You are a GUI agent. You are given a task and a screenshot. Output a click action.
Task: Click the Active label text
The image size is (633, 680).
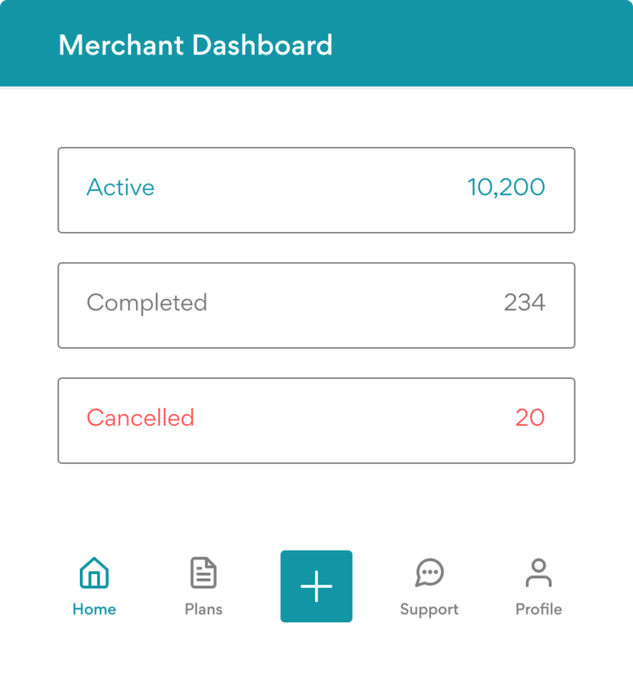(120, 188)
